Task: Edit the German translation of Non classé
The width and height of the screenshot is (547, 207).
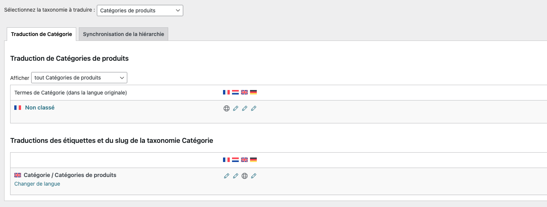Action: tap(253, 108)
